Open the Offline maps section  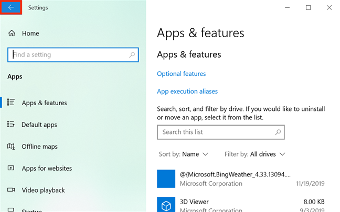pyautogui.click(x=40, y=147)
